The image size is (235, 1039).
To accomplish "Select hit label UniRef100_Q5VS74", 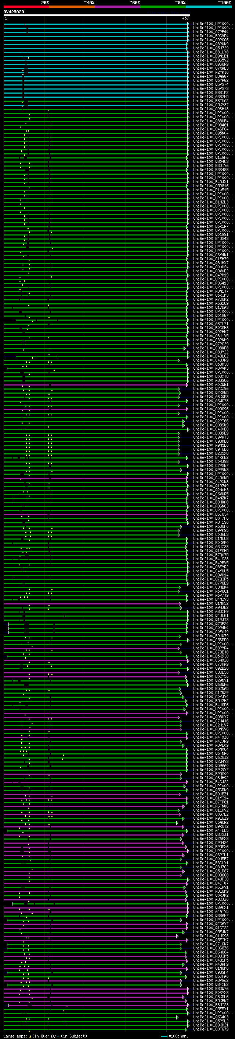I will (x=211, y=84).
